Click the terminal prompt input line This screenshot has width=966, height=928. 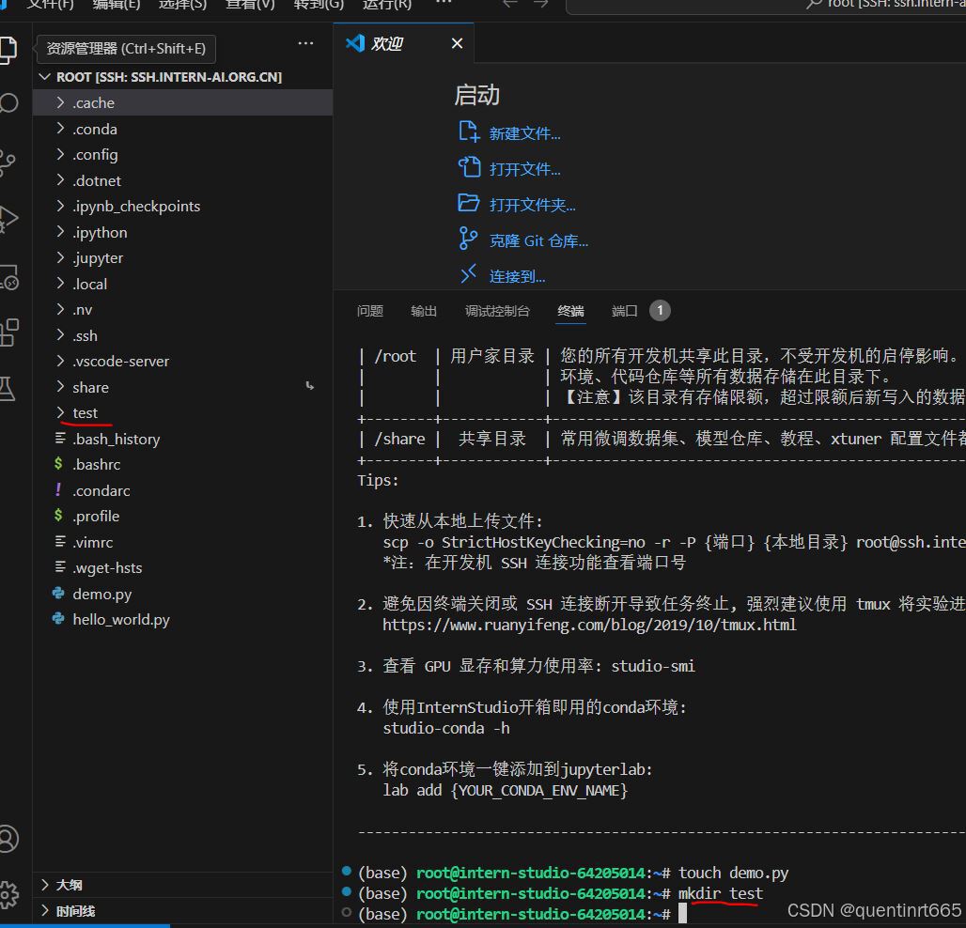682,914
